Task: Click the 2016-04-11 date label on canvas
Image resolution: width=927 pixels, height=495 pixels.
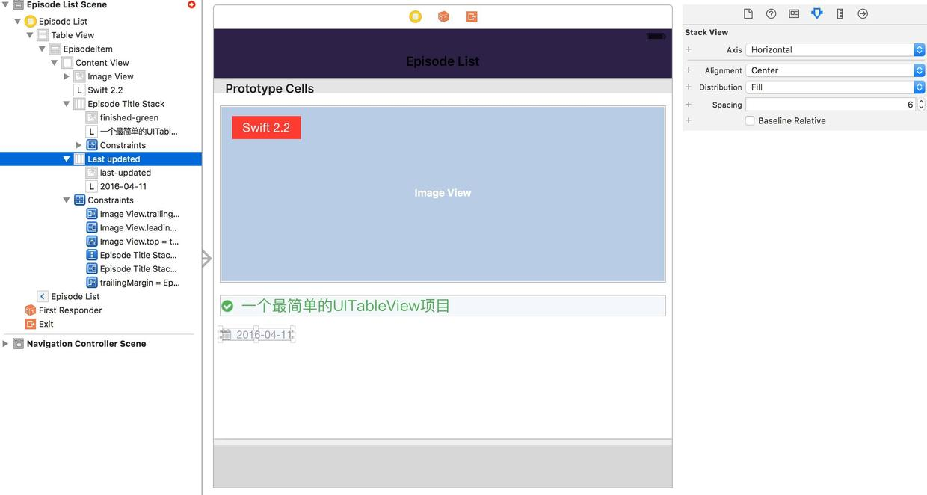Action: click(264, 335)
